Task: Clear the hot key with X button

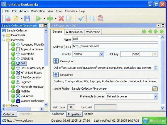Action: point(155,54)
